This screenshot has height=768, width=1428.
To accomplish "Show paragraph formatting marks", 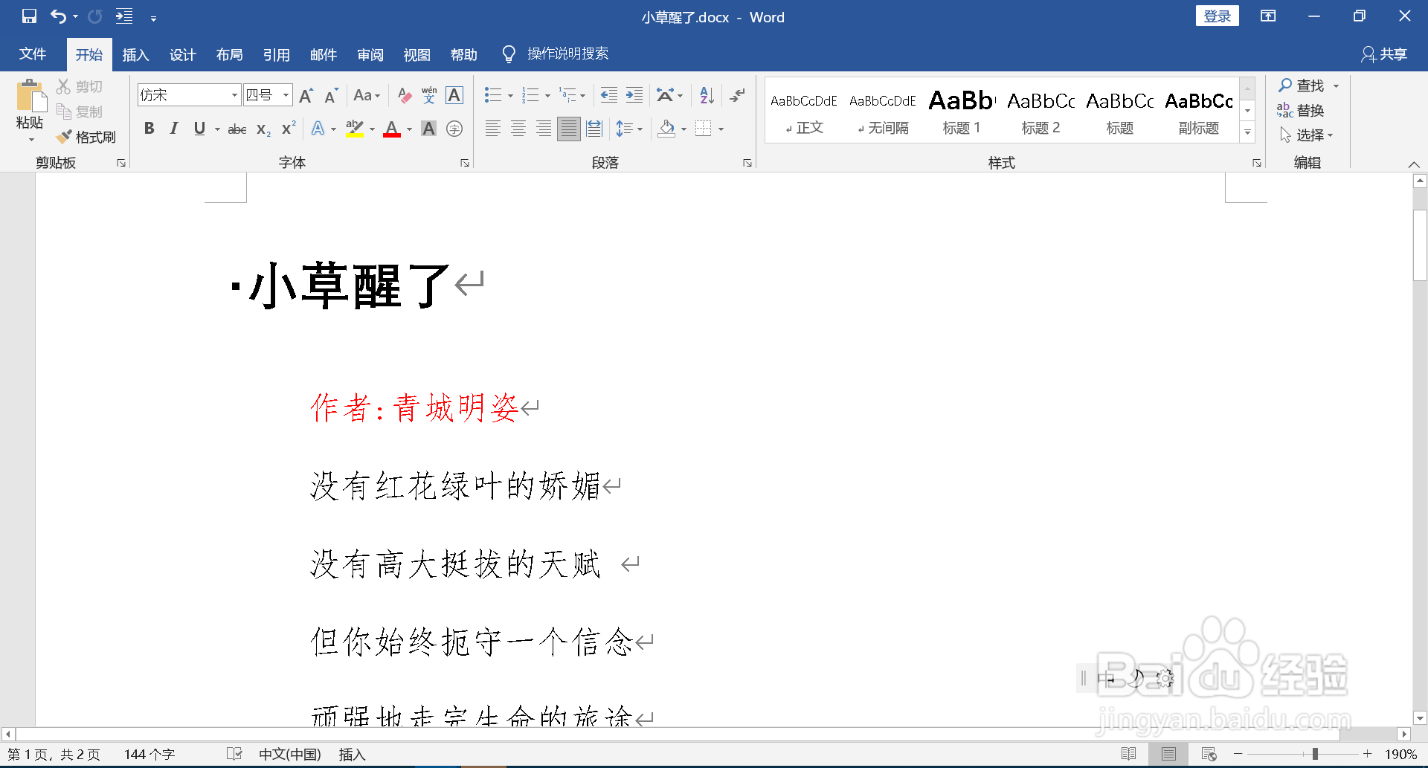I will coord(736,95).
